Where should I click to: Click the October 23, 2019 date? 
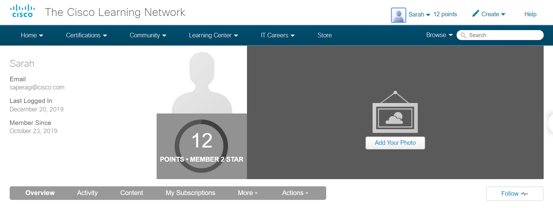pyautogui.click(x=33, y=131)
